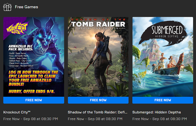
Task: Open the Submerged Hidden Depths cover image
Action: point(163,57)
